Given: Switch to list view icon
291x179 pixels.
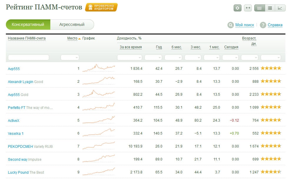Looking at the screenshot, I should coord(270,8).
